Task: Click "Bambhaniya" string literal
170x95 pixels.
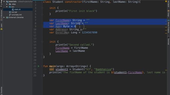Action: [103, 69]
